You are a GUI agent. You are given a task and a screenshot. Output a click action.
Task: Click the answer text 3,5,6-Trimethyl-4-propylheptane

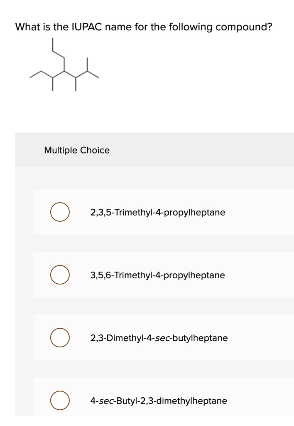pyautogui.click(x=158, y=275)
